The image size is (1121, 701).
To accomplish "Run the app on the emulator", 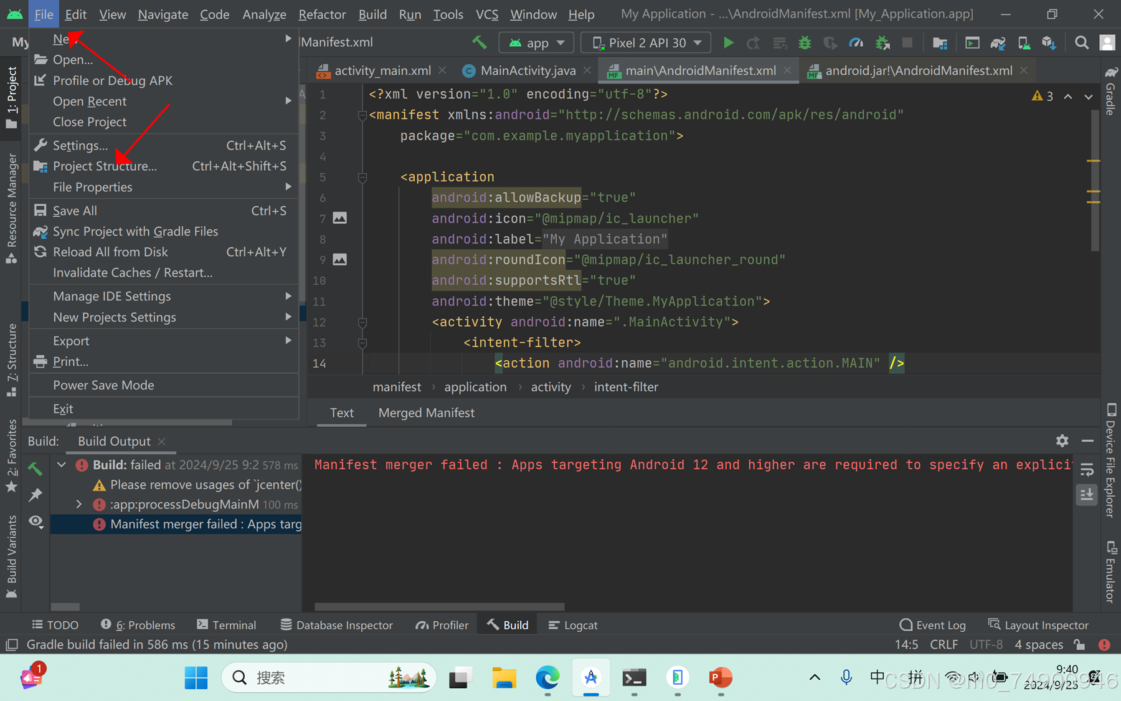I will [728, 43].
